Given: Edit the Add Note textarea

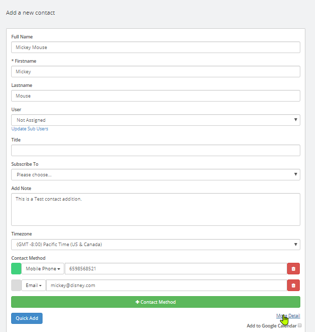Looking at the screenshot, I should [155, 209].
